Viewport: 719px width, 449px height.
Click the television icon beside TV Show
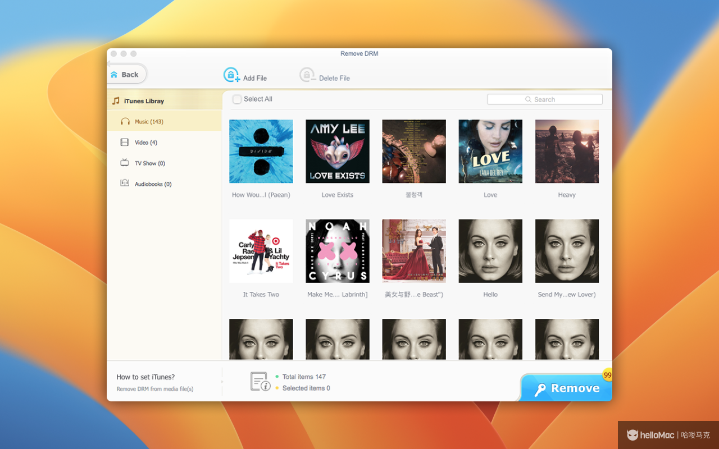[x=125, y=163]
